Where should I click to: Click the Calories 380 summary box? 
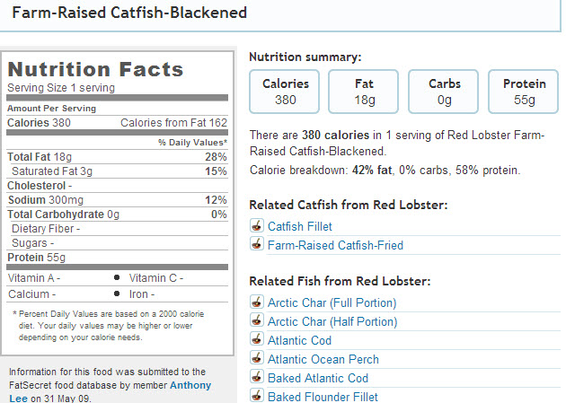click(x=286, y=92)
